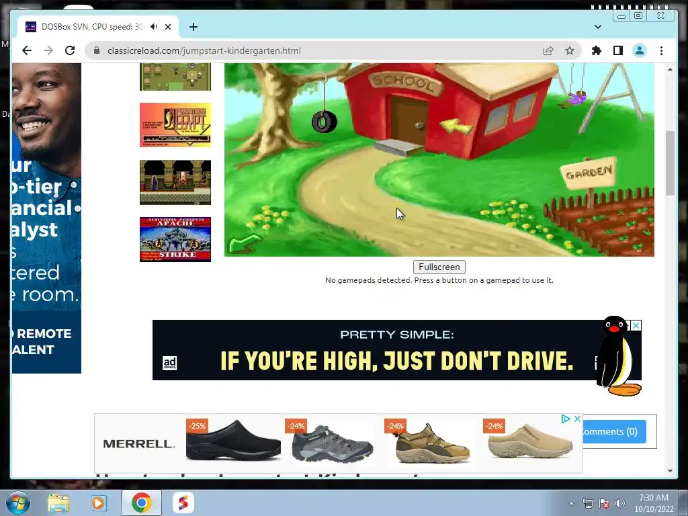Click the yellow arrow pointing to school door
This screenshot has height=516, width=688.
click(456, 126)
